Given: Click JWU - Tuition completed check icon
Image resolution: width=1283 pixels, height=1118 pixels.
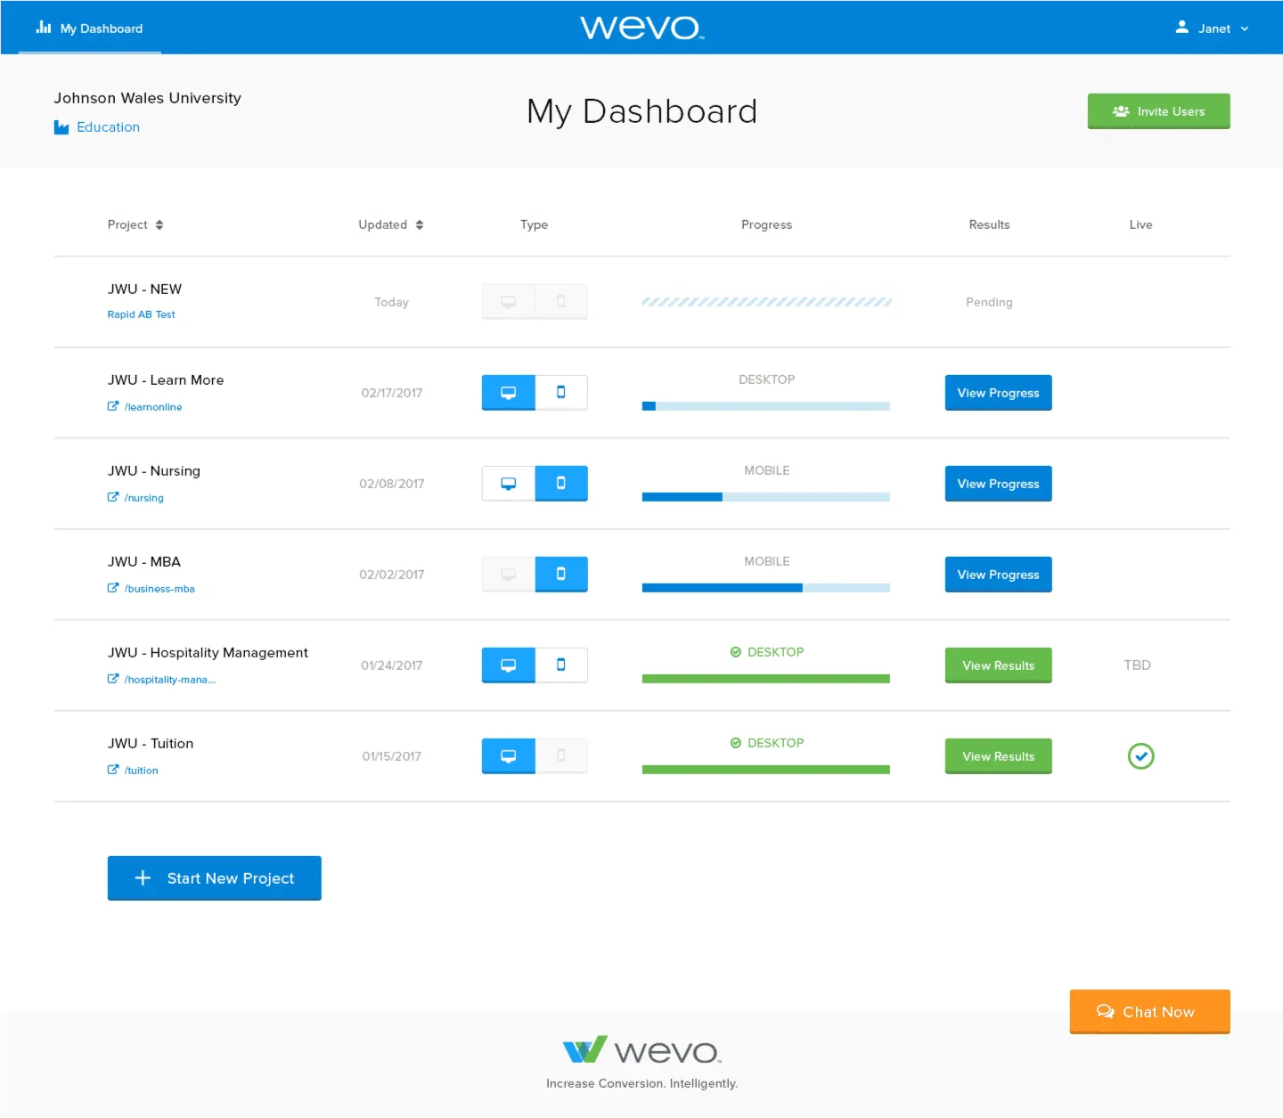Looking at the screenshot, I should pos(736,743).
